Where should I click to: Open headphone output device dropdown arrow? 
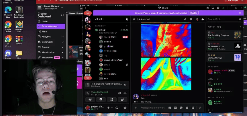(121, 108)
